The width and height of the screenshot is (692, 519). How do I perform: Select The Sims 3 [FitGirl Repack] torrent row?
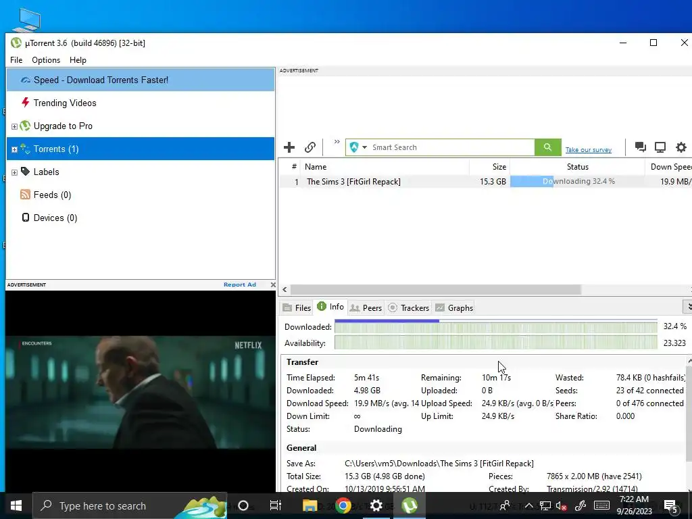pos(485,181)
